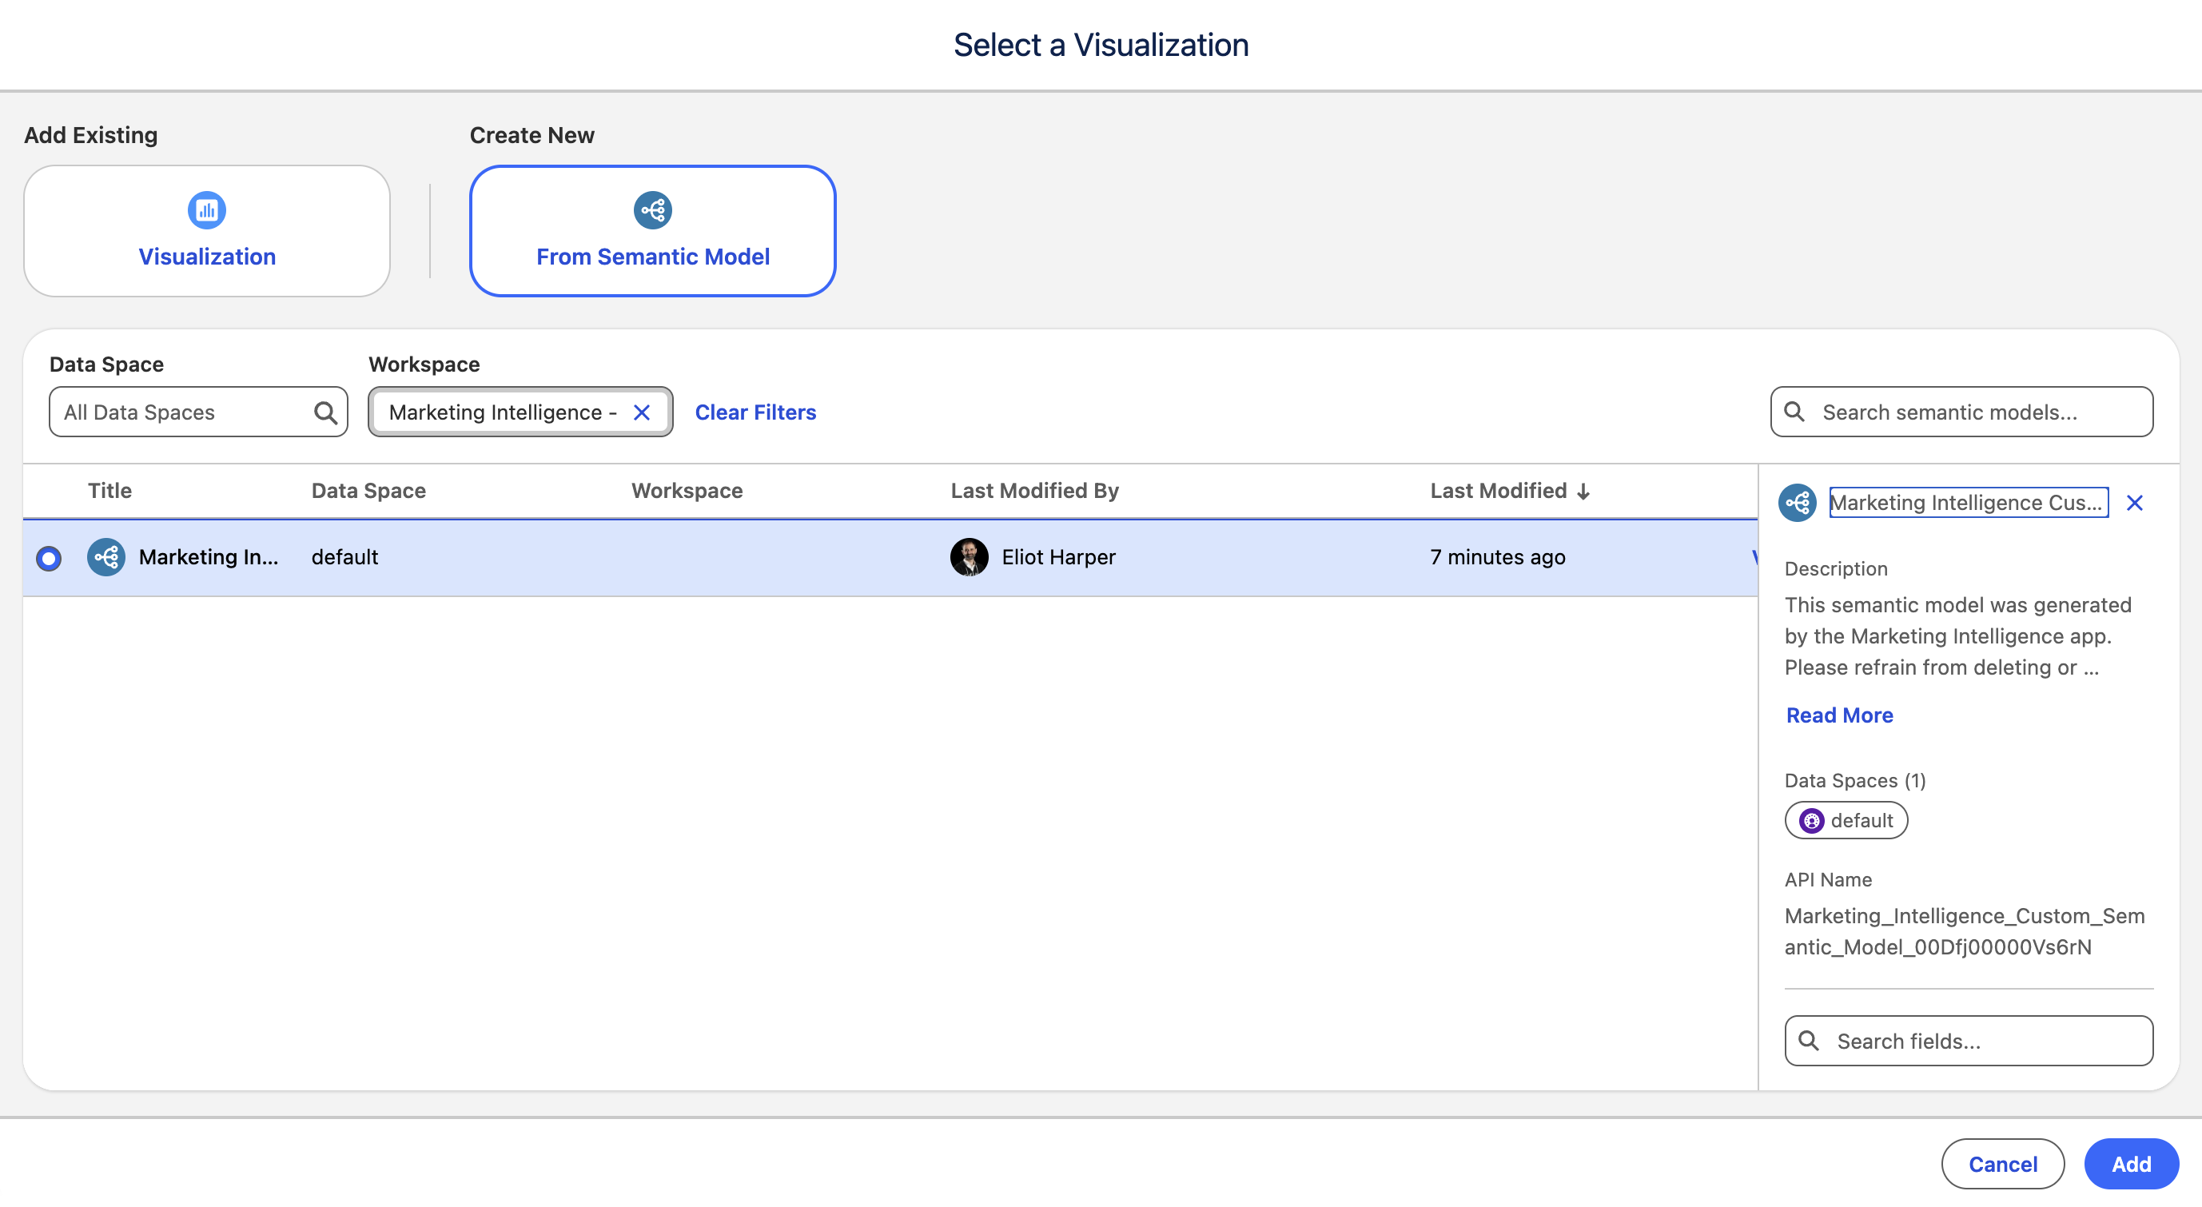Click the semantic model icon in the Create New card

652,210
